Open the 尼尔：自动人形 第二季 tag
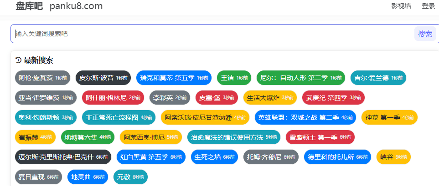 point(301,78)
